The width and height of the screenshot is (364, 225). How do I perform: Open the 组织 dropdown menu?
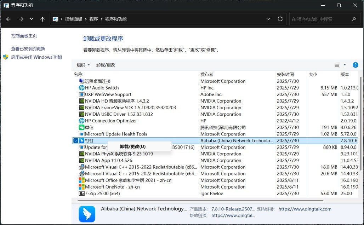tap(83, 65)
